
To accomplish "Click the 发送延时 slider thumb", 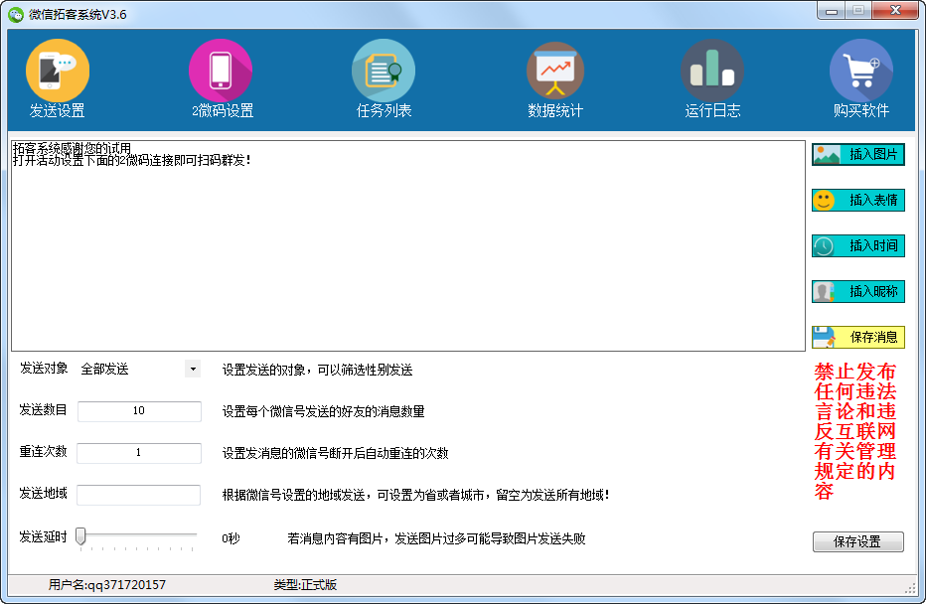I will [x=80, y=536].
